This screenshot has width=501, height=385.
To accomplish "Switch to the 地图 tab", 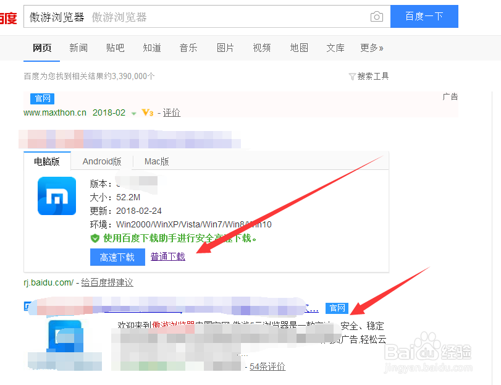I will 299,48.
